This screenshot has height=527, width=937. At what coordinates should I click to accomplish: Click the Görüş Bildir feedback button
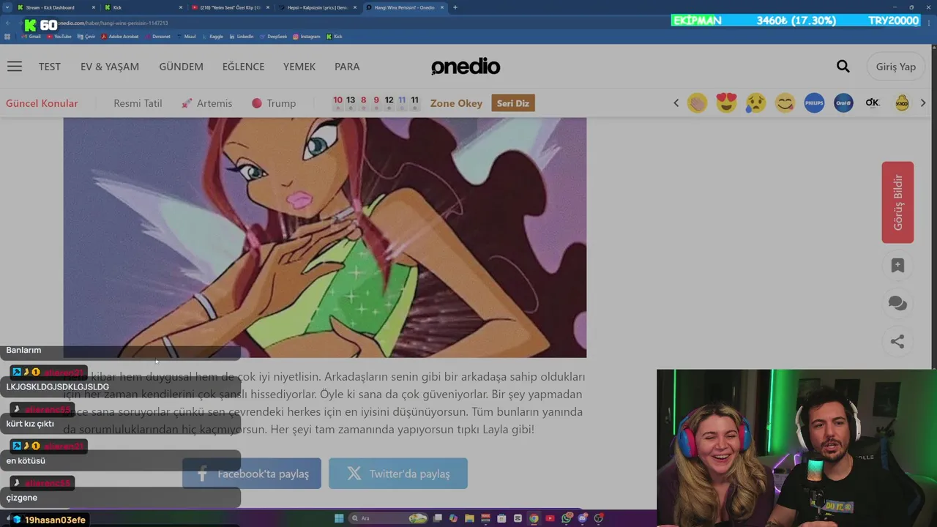point(897,202)
